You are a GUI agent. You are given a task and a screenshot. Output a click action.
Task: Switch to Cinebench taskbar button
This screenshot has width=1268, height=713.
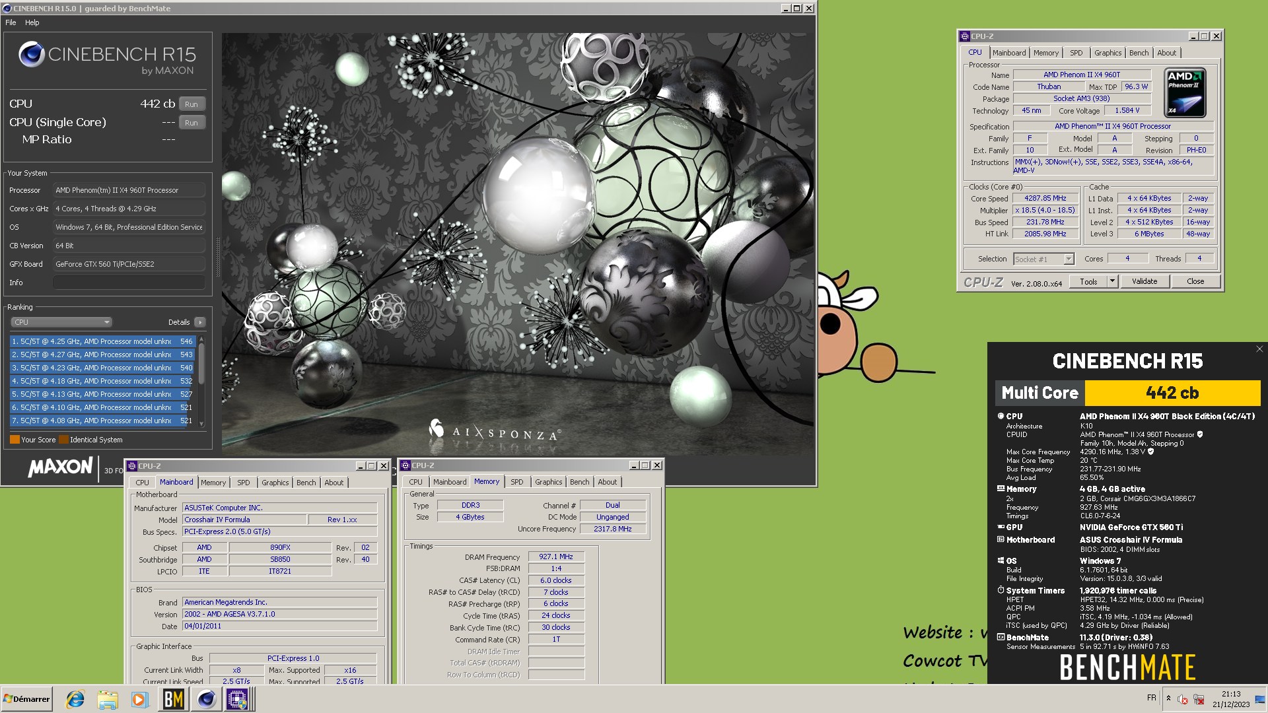[206, 699]
